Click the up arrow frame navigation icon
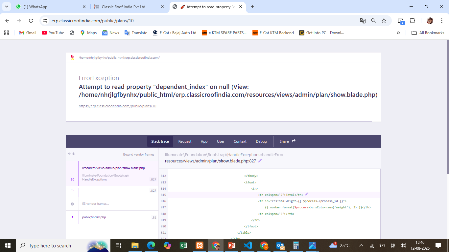 69,154
